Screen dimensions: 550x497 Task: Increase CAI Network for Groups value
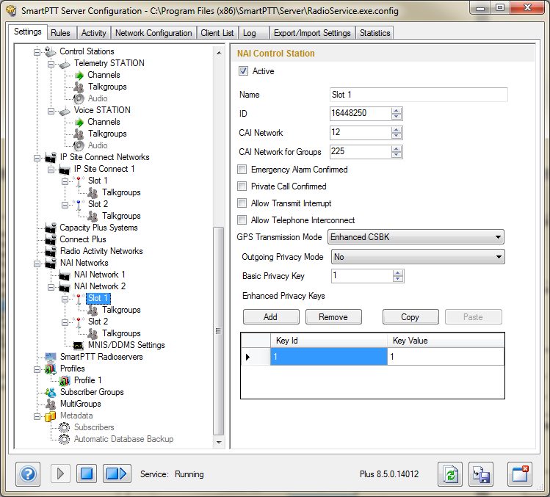pos(397,149)
